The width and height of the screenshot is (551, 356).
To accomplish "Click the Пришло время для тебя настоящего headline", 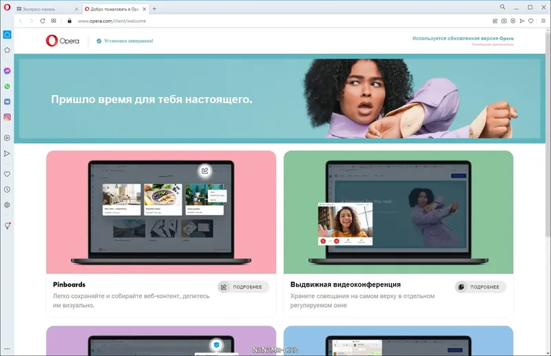I will 152,99.
